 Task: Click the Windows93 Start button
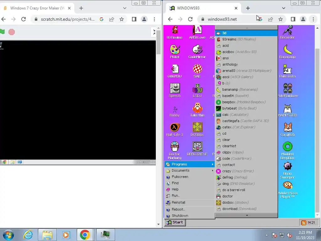(x=175, y=222)
